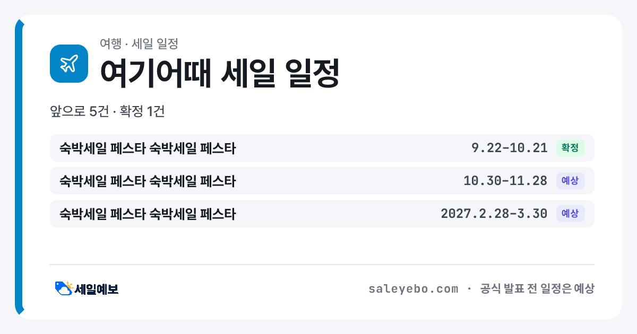637x334 pixels.
Task: Visit the saleyebo.com link
Action: pyautogui.click(x=413, y=289)
